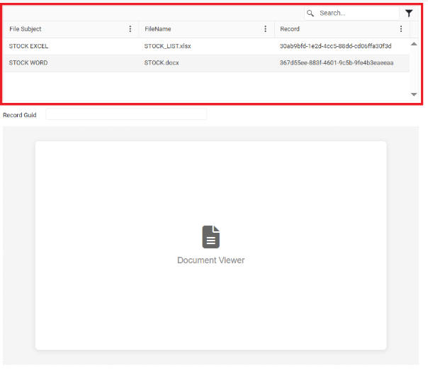Click the STOCK_LIST.xlsx file name
Image resolution: width=428 pixels, height=369 pixels.
(x=168, y=46)
